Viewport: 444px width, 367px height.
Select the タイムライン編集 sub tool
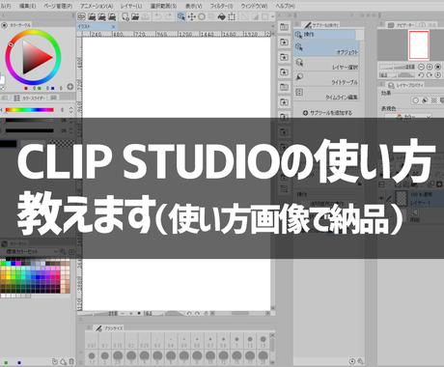326,94
